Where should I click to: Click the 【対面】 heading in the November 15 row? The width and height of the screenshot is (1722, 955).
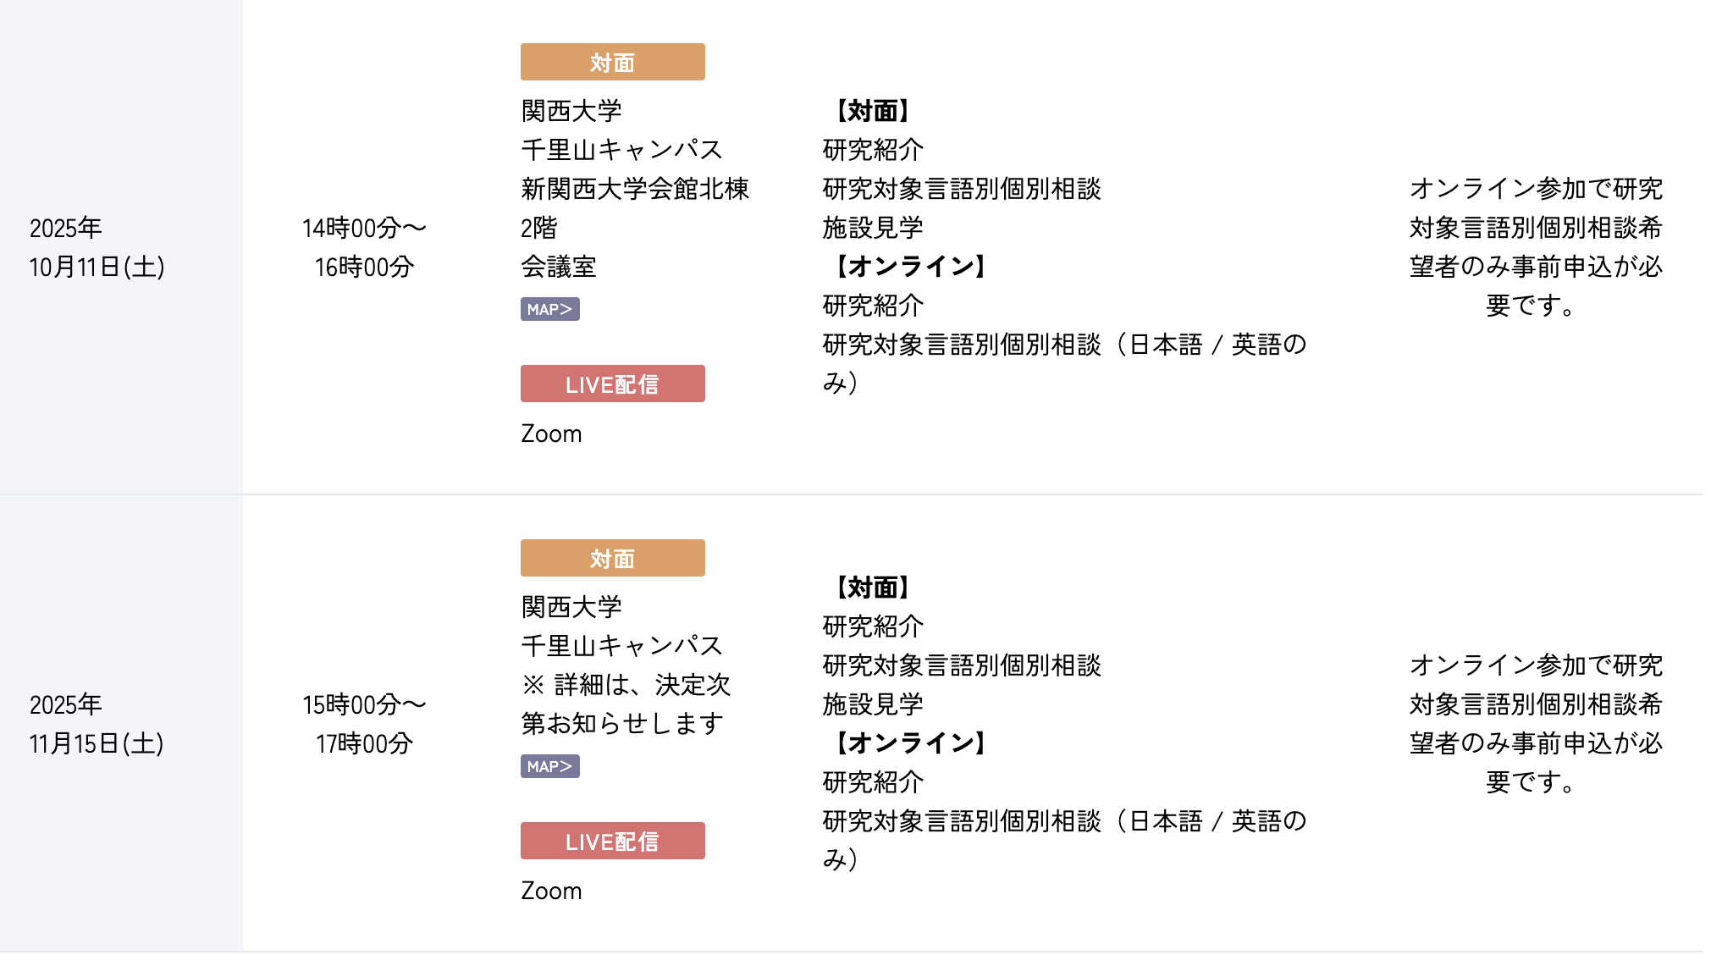[x=872, y=588]
